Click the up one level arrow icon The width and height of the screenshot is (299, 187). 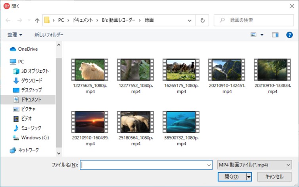point(37,20)
